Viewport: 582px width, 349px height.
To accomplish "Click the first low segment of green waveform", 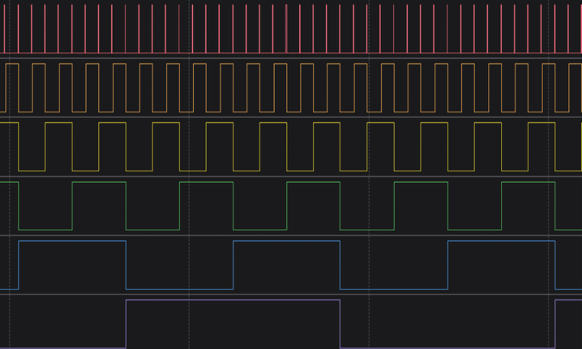I will click(x=45, y=229).
